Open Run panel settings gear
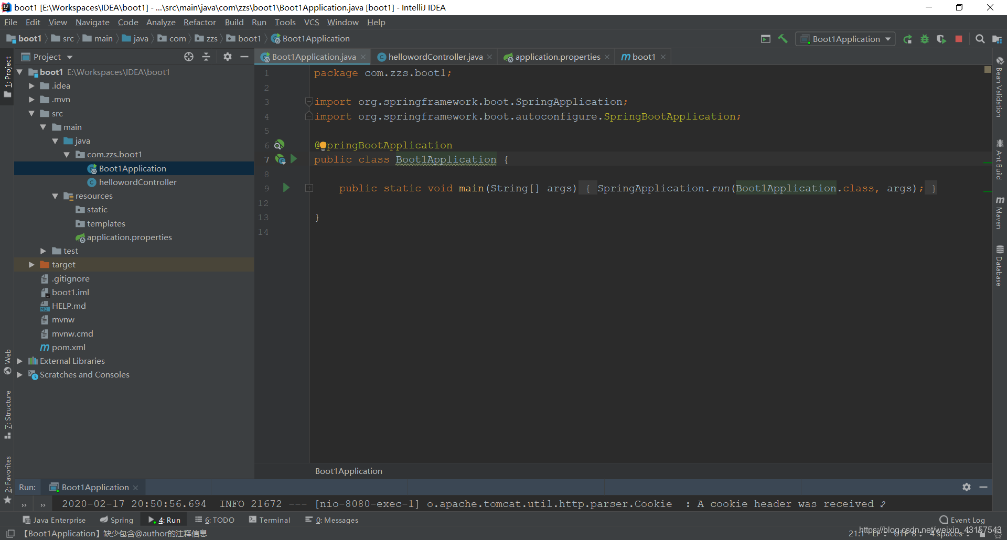The height and width of the screenshot is (540, 1007). [x=967, y=487]
